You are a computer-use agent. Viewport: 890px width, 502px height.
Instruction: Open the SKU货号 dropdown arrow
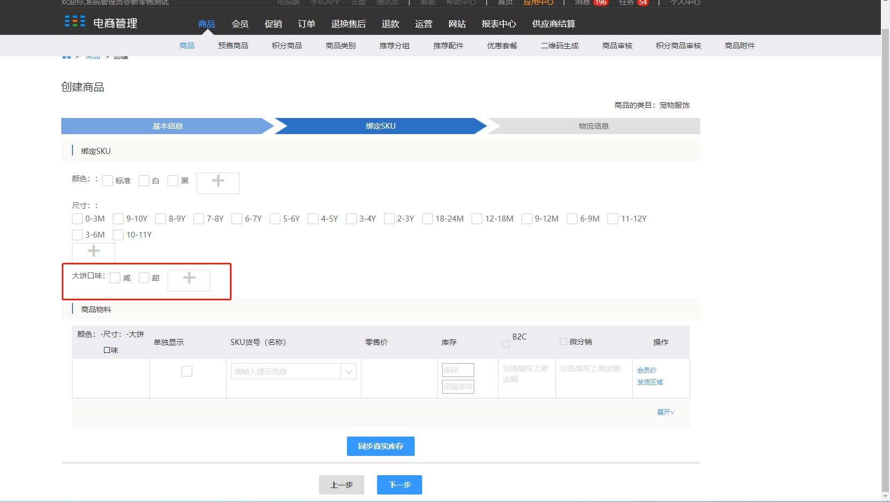[349, 371]
